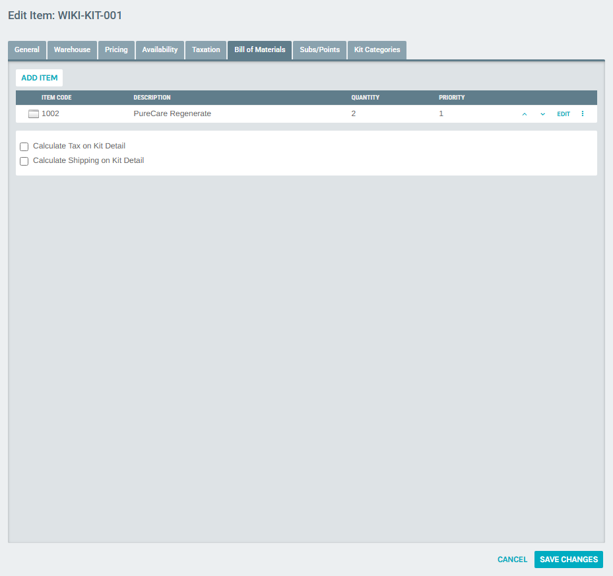613x576 pixels.
Task: Open the Edit dialog for PureCare Regenerate
Action: click(563, 113)
